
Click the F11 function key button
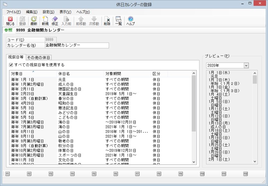224,174
